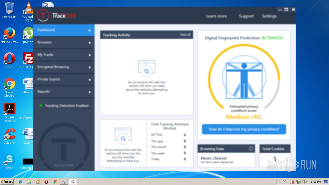Select FileZilla Client desktop icon
The height and width of the screenshot is (185, 329).
coord(27,61)
